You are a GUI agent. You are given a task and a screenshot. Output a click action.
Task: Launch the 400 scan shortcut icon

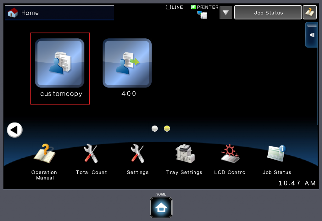tap(127, 63)
